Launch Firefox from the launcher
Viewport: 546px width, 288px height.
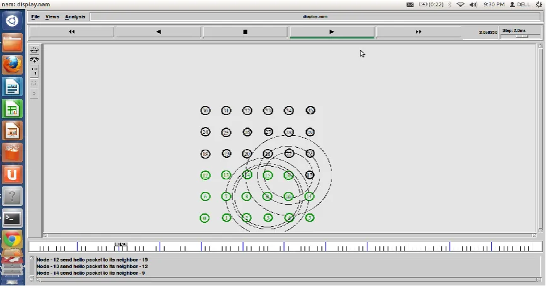(x=12, y=64)
